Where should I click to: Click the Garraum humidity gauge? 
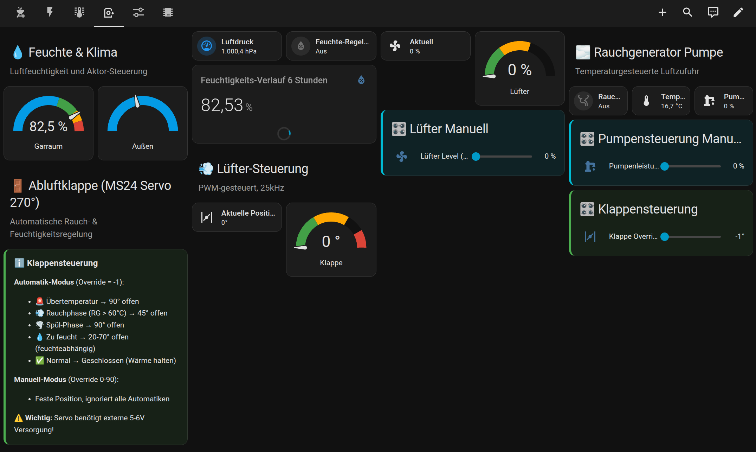[48, 123]
